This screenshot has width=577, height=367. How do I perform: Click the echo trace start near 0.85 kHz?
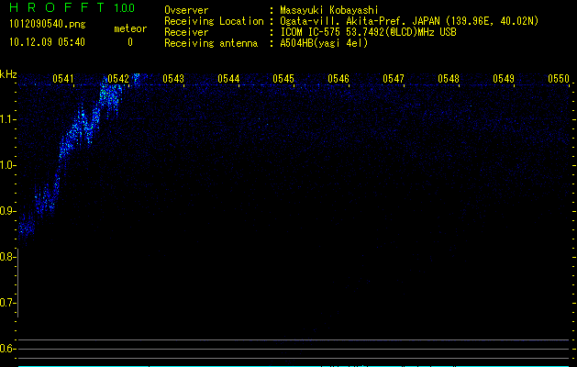tap(27, 228)
